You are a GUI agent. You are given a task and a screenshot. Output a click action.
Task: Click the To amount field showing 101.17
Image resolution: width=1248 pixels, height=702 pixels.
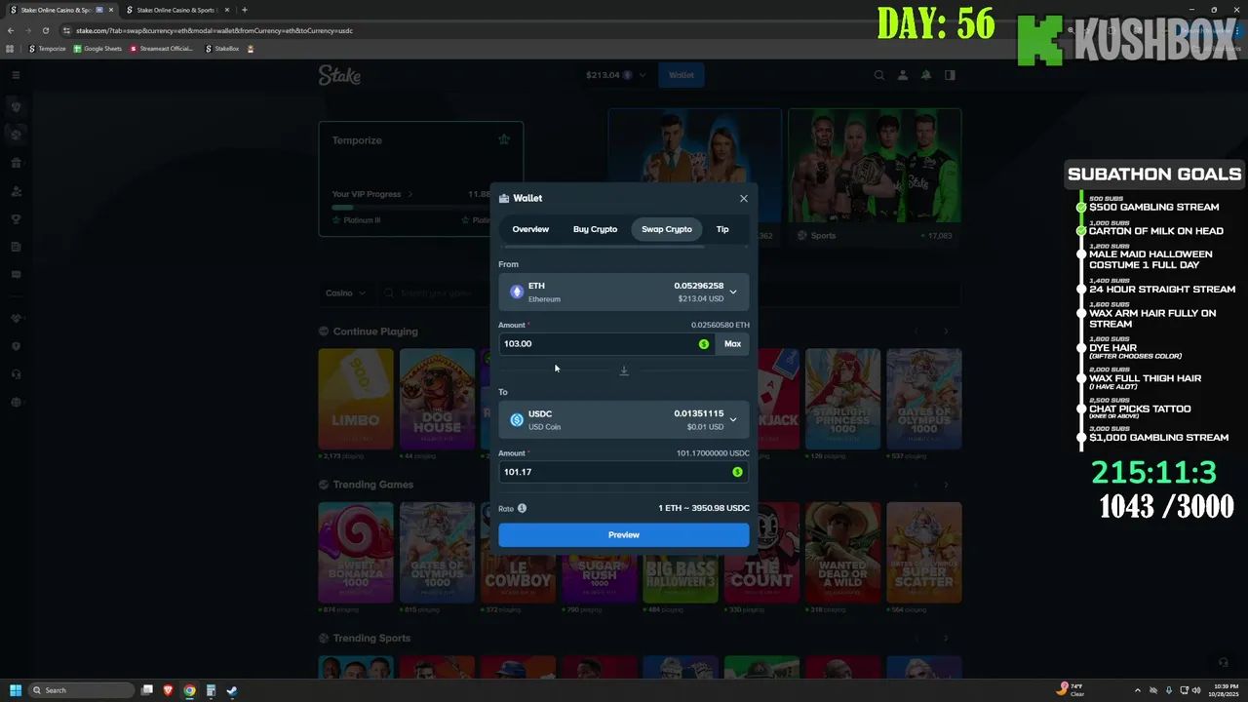coord(624,472)
